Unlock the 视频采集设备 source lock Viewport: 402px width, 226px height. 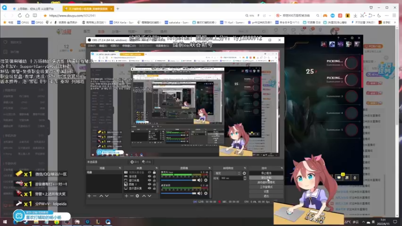(x=154, y=172)
